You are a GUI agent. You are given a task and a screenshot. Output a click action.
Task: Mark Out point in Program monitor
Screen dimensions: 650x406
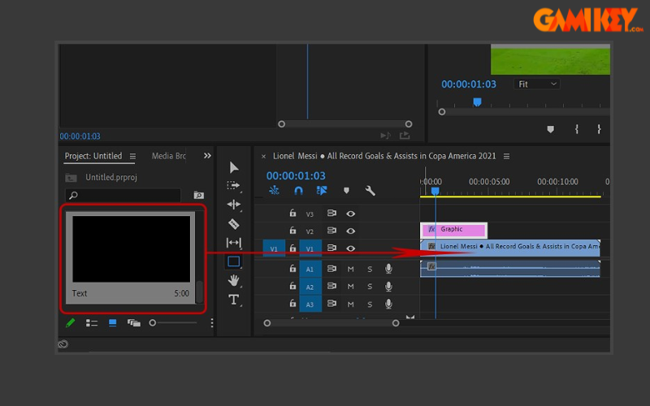coord(599,129)
